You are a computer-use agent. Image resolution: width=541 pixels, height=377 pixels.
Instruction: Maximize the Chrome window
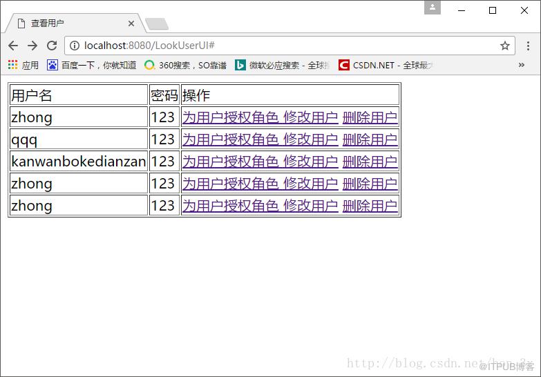[493, 10]
